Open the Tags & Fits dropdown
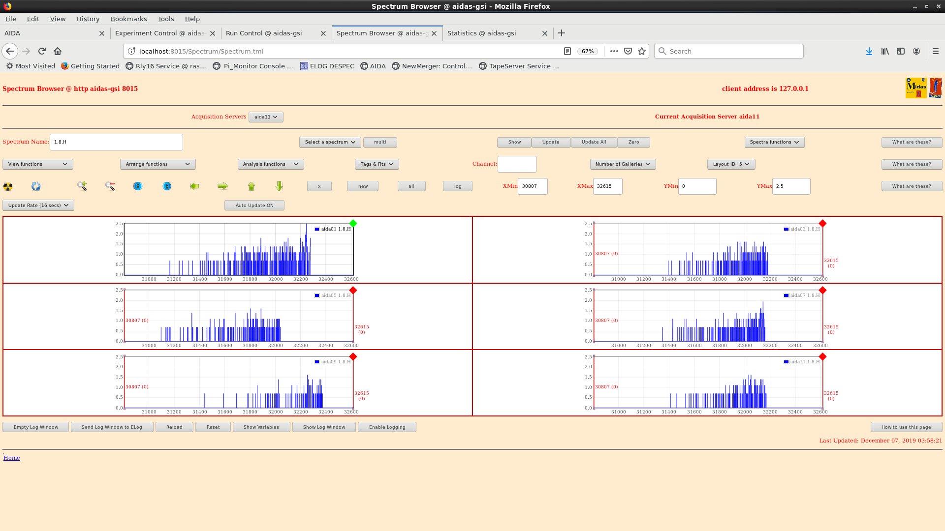Screen dimensions: 945x531 (x=377, y=164)
